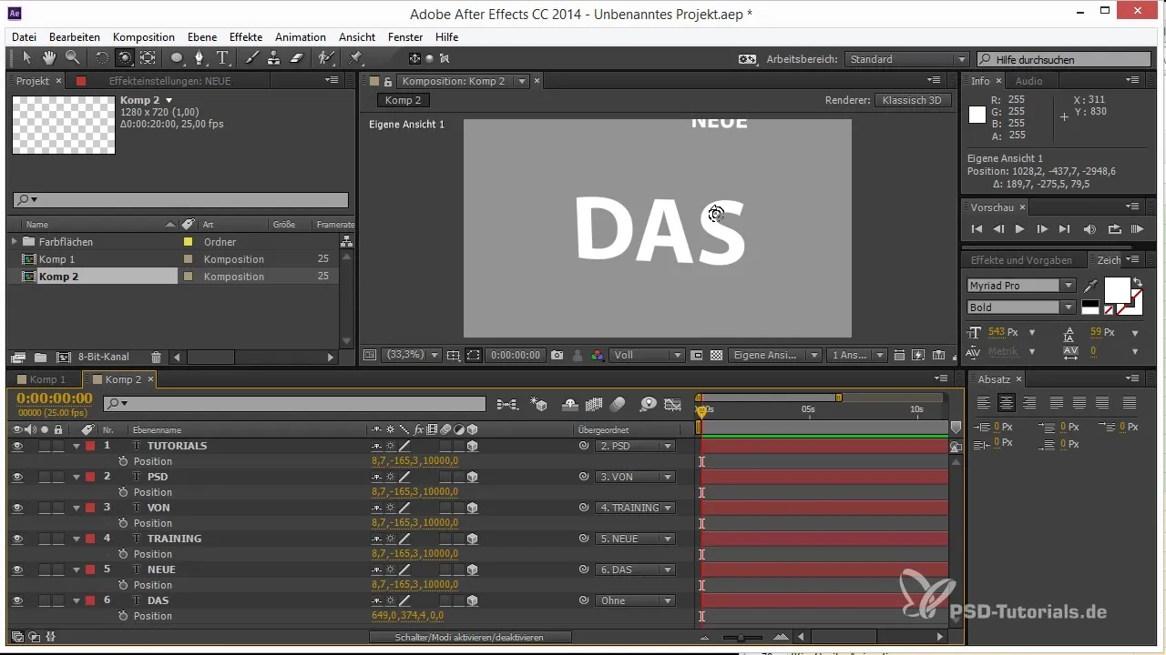Open the Komposition menu
Viewport: 1166px width, 655px height.
[144, 37]
